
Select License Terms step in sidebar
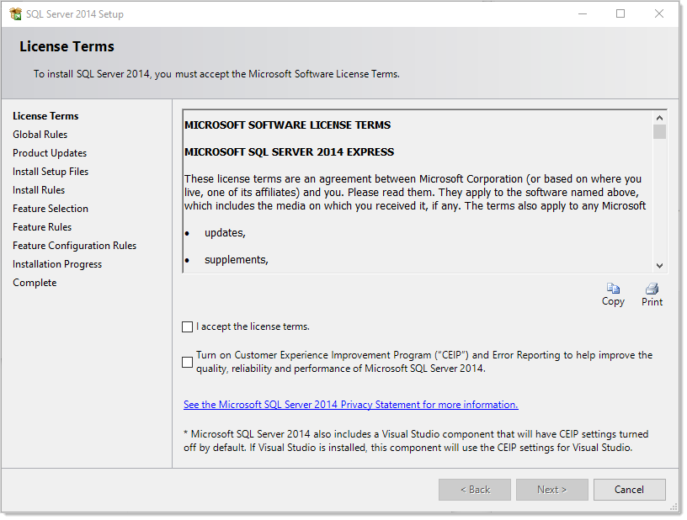coord(45,116)
